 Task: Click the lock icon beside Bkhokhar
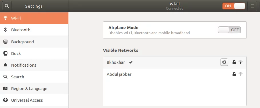(234, 62)
